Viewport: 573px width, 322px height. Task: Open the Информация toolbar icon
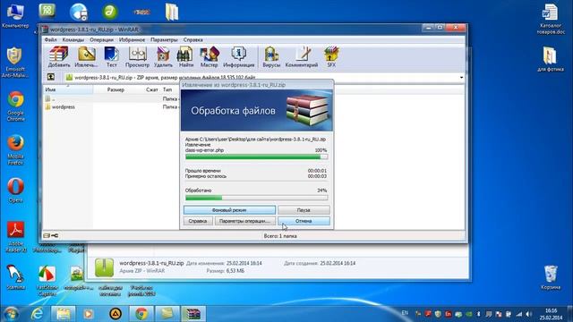(239, 56)
